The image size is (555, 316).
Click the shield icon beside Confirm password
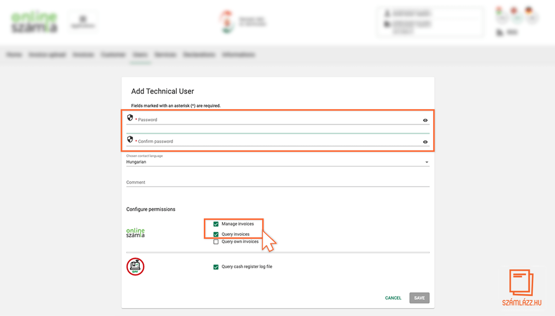coord(130,139)
